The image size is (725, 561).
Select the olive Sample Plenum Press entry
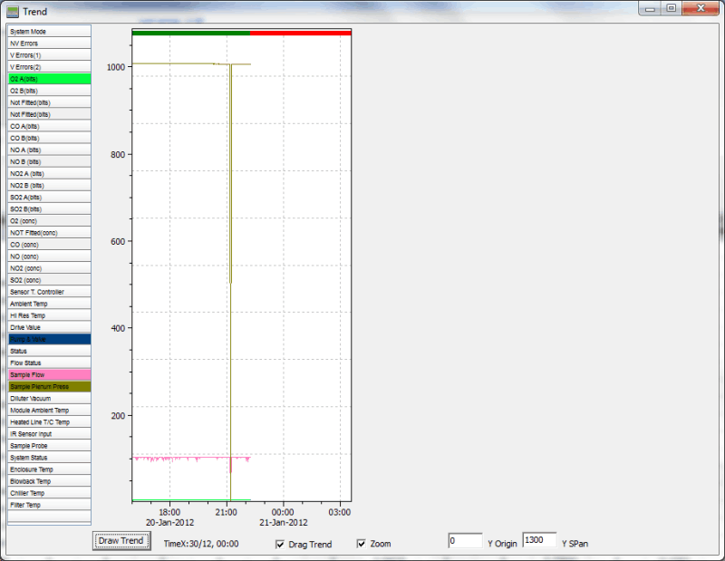tap(49, 386)
